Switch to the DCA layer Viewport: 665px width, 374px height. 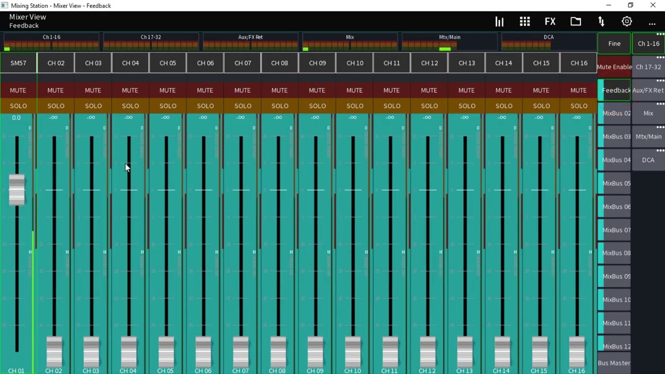click(x=648, y=160)
